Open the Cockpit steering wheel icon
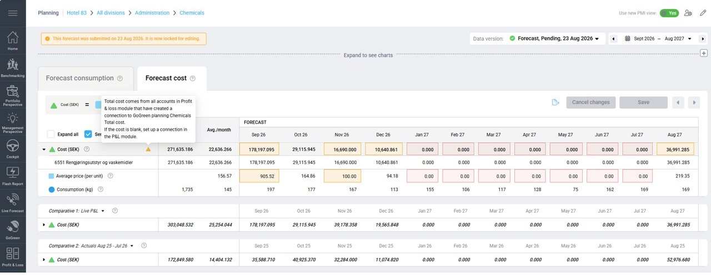711x277 pixels. (x=13, y=148)
